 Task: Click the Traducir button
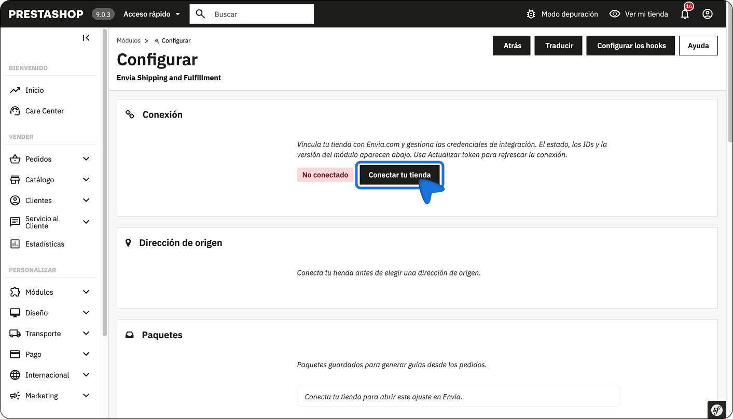pyautogui.click(x=559, y=46)
